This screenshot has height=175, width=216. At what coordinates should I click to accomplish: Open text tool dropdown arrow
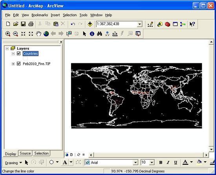71,162
